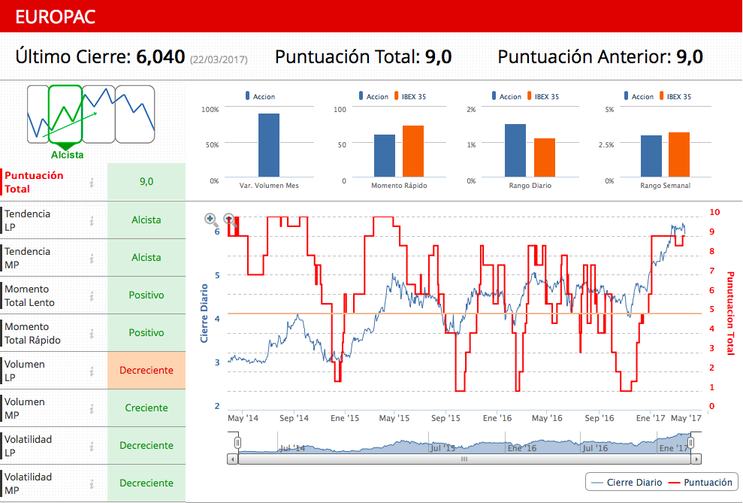743x503 pixels.
Task: Grab the left navigator range handle
Action: point(237,442)
